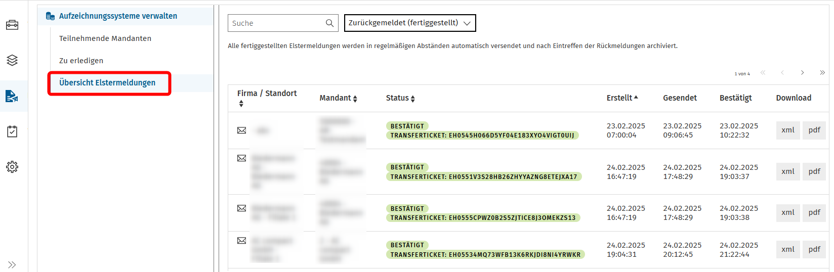This screenshot has height=272, width=834.
Task: Download xml for ticket EH0551V3S28
Action: coord(788,172)
